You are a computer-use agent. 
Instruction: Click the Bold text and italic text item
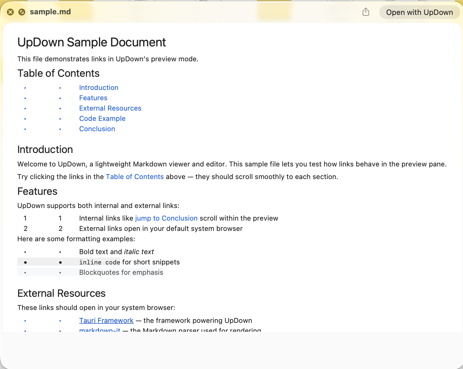pyautogui.click(x=116, y=252)
